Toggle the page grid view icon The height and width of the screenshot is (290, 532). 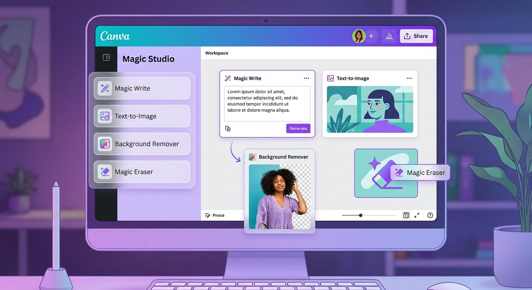(406, 215)
